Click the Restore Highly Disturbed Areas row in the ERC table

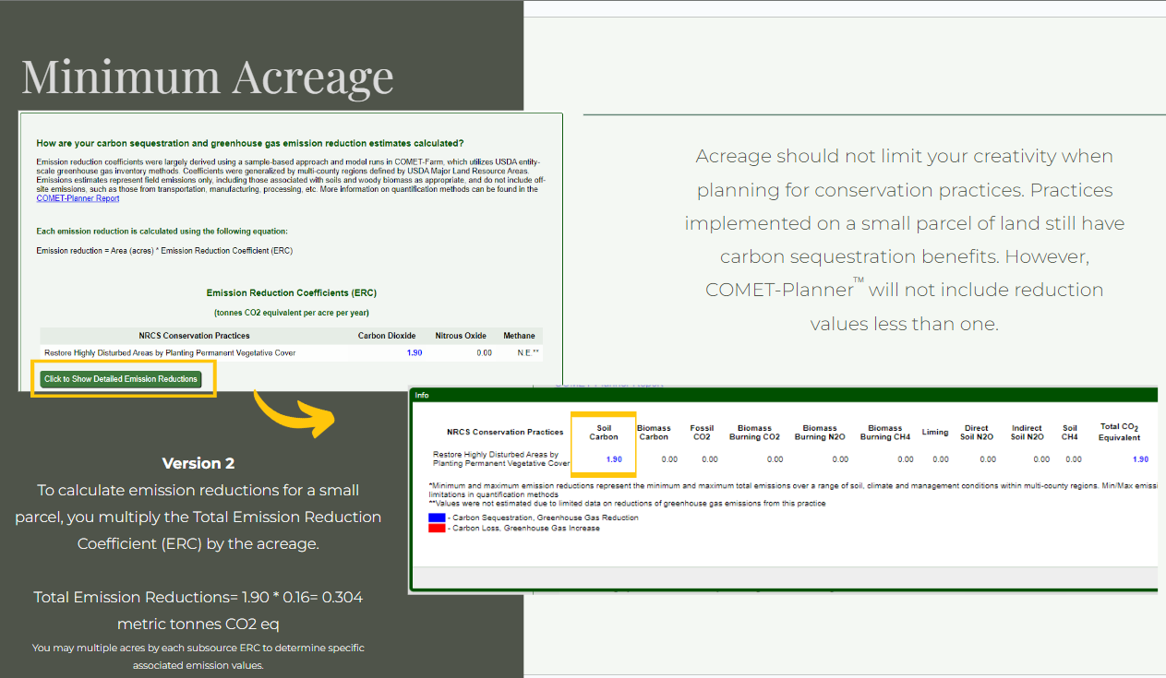click(x=292, y=352)
